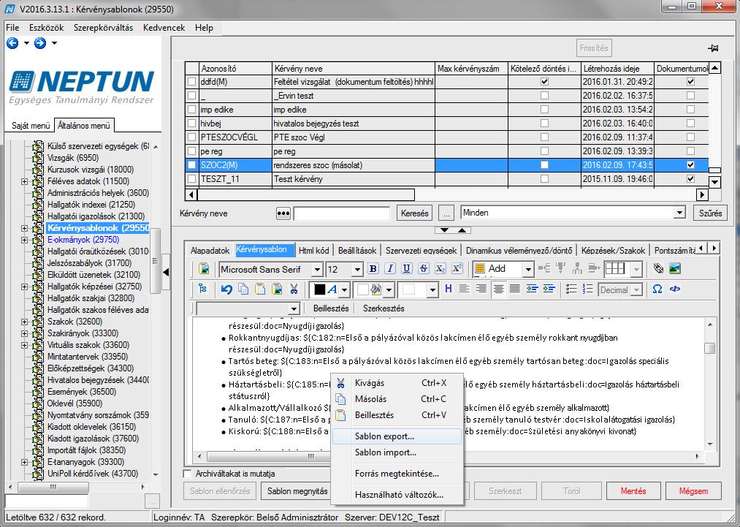740x527 pixels.
Task: Tick the checkbox of the ddfd(M) row
Action: pyautogui.click(x=191, y=82)
